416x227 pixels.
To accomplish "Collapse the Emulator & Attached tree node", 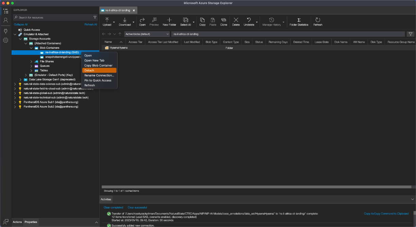I will (x=15, y=34).
